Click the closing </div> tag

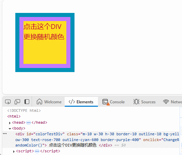click(105, 145)
